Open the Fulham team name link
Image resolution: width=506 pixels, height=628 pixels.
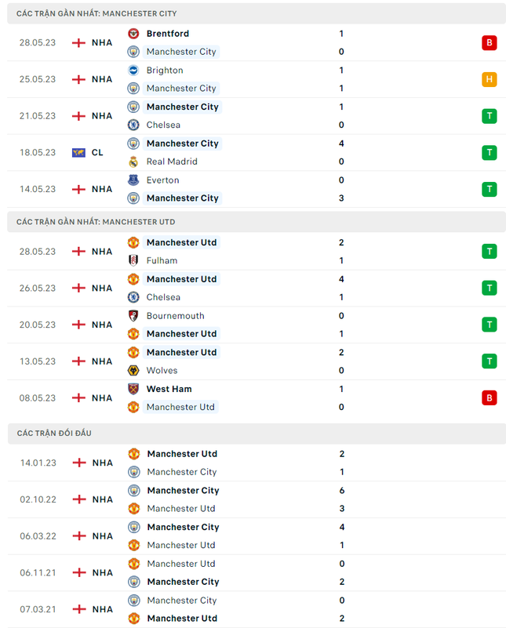coord(162,260)
